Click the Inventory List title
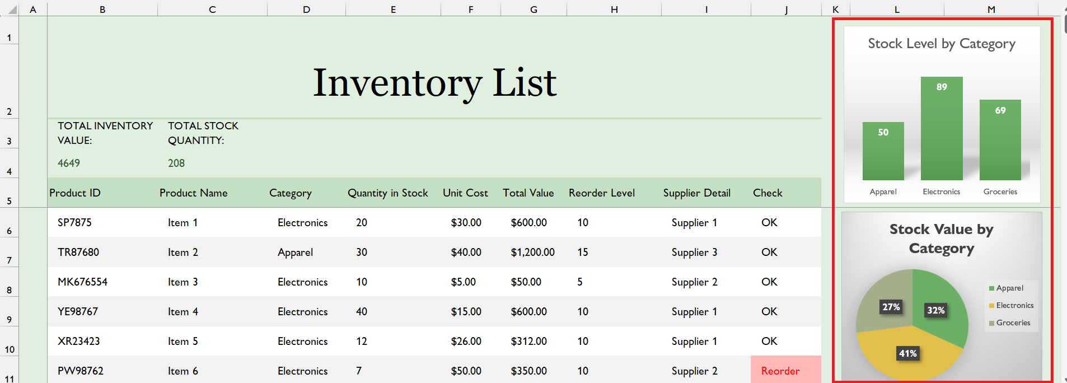The height and width of the screenshot is (383, 1067). pos(434,83)
